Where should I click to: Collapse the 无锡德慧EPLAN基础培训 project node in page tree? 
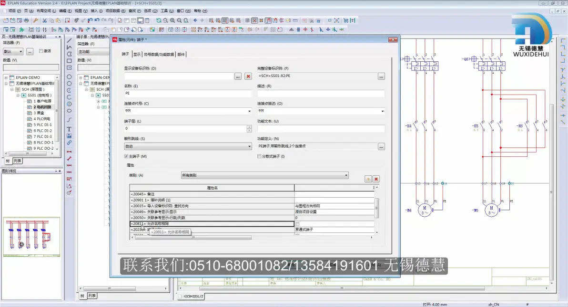point(6,84)
